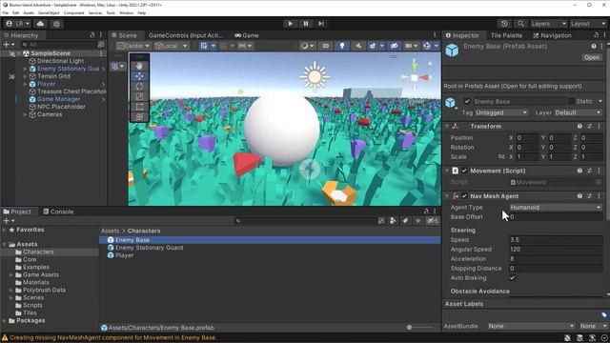The image size is (610, 343).
Task: Select the Move tool in Scene toolbar
Action: click(140, 76)
